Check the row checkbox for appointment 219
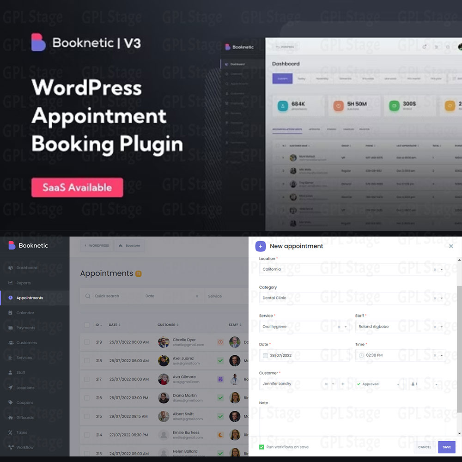The image size is (462, 462). [87, 342]
